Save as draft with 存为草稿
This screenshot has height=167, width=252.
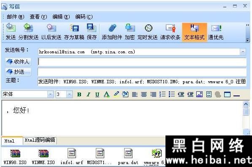[x=74, y=32]
